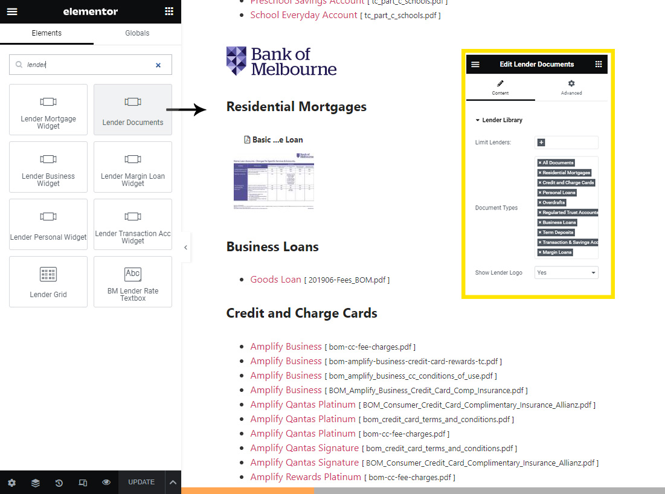
Task: Open Amplify Business Comp_Insurance link
Action: pos(286,390)
